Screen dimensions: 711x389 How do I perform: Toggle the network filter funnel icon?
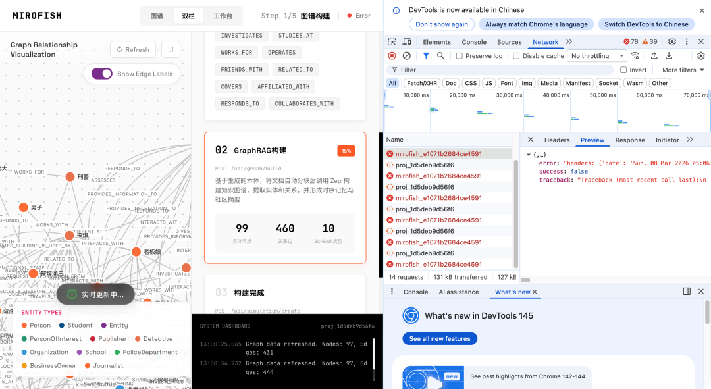click(x=426, y=56)
